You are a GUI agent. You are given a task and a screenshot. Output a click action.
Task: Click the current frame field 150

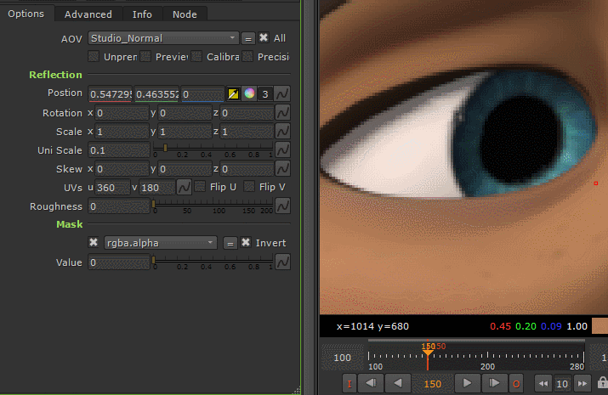click(x=432, y=384)
